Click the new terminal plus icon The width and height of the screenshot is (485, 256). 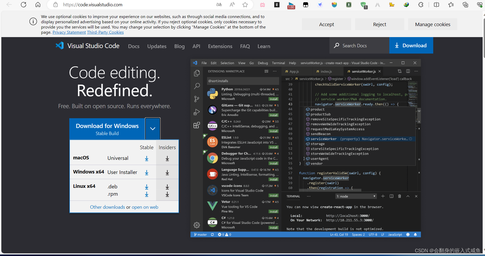click(383, 196)
